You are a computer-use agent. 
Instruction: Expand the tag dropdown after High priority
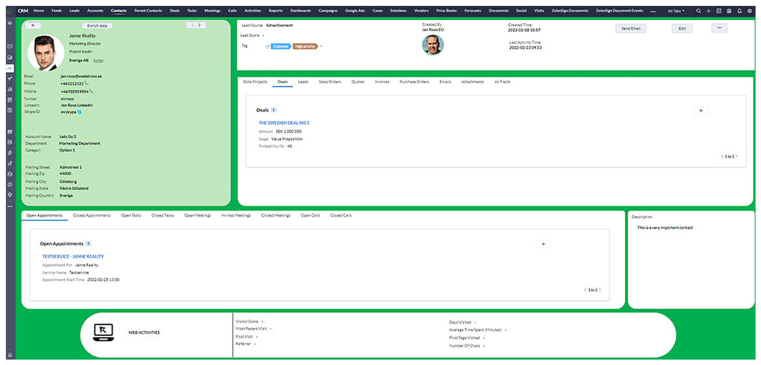[321, 47]
